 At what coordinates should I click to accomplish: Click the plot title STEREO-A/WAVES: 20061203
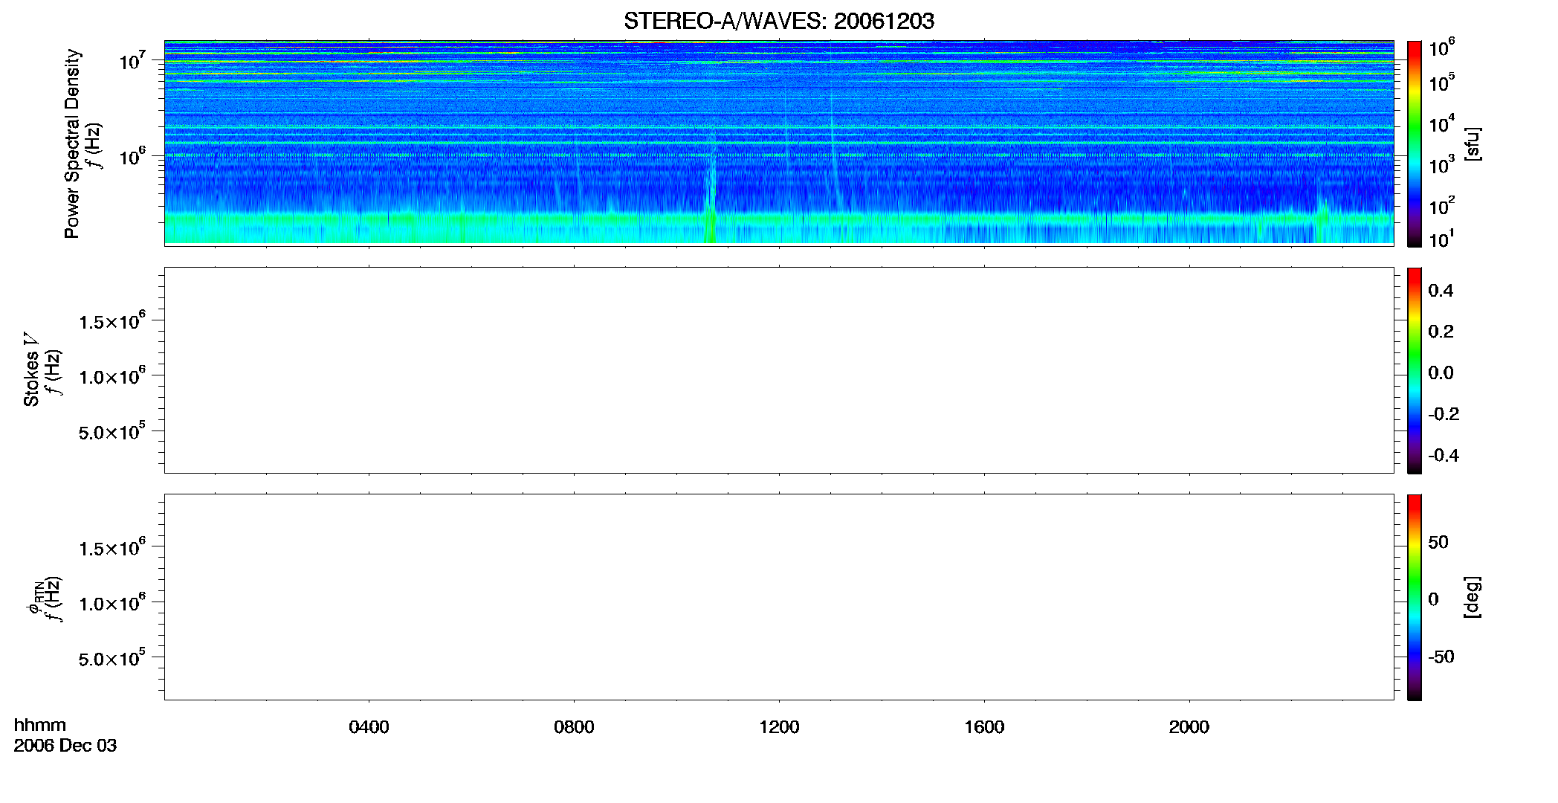779,21
